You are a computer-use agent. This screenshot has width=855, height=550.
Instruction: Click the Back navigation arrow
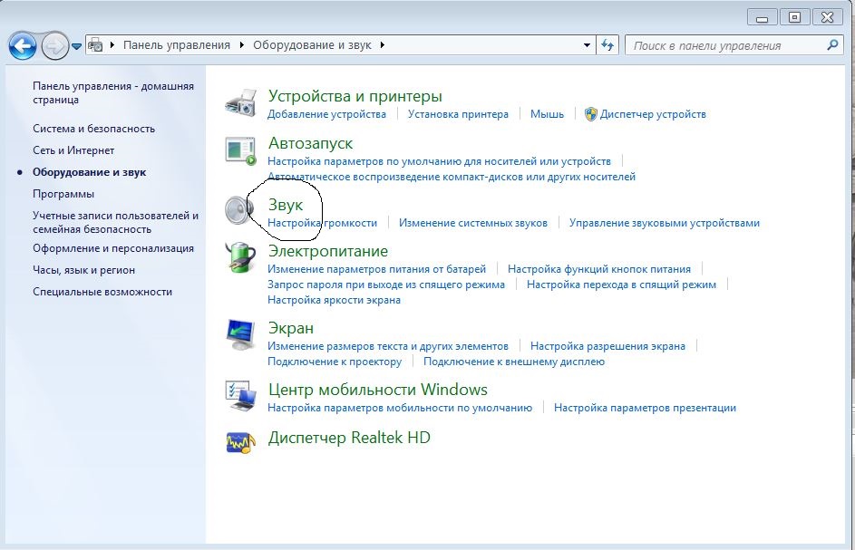[23, 46]
